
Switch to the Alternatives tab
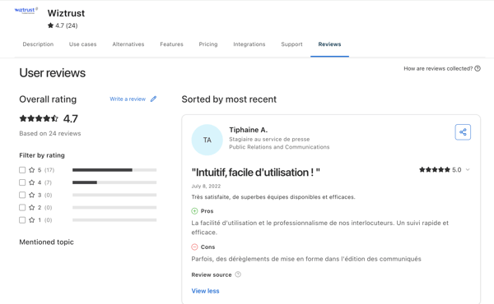pyautogui.click(x=128, y=44)
